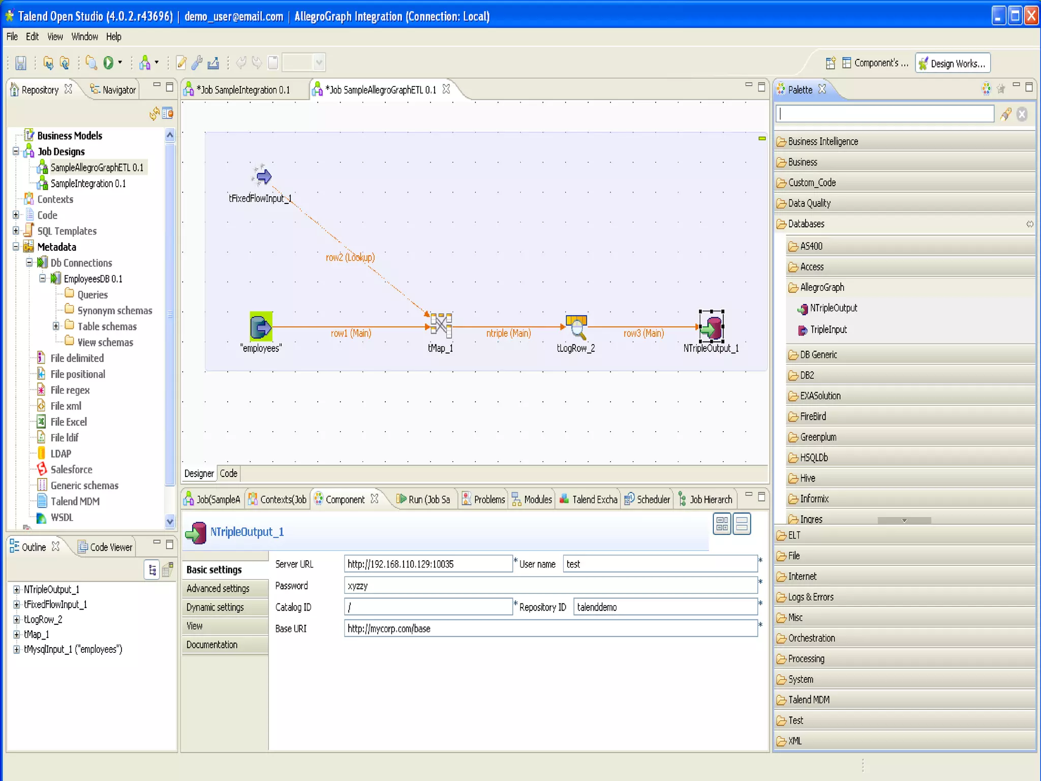This screenshot has height=781, width=1041.
Task: Toggle component table layout view button
Action: [722, 524]
